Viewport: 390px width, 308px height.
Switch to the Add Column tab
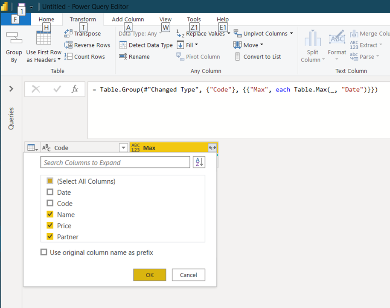tap(128, 19)
